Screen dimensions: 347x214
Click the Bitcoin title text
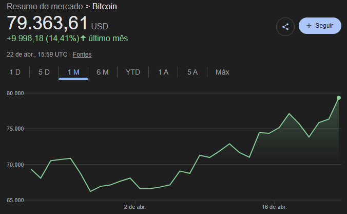(x=104, y=7)
